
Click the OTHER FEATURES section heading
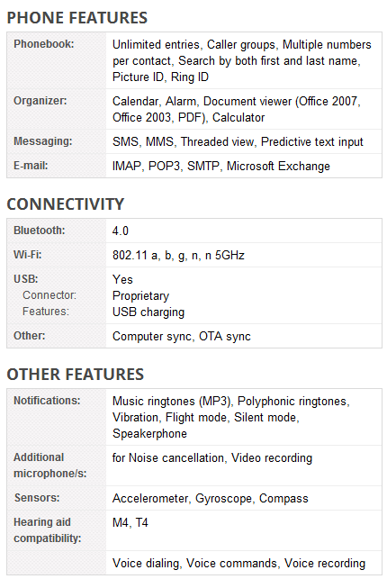[x=76, y=375]
